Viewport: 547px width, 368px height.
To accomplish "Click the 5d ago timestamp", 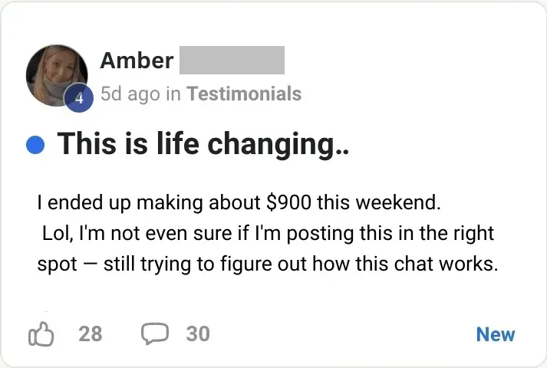I will pyautogui.click(x=130, y=94).
